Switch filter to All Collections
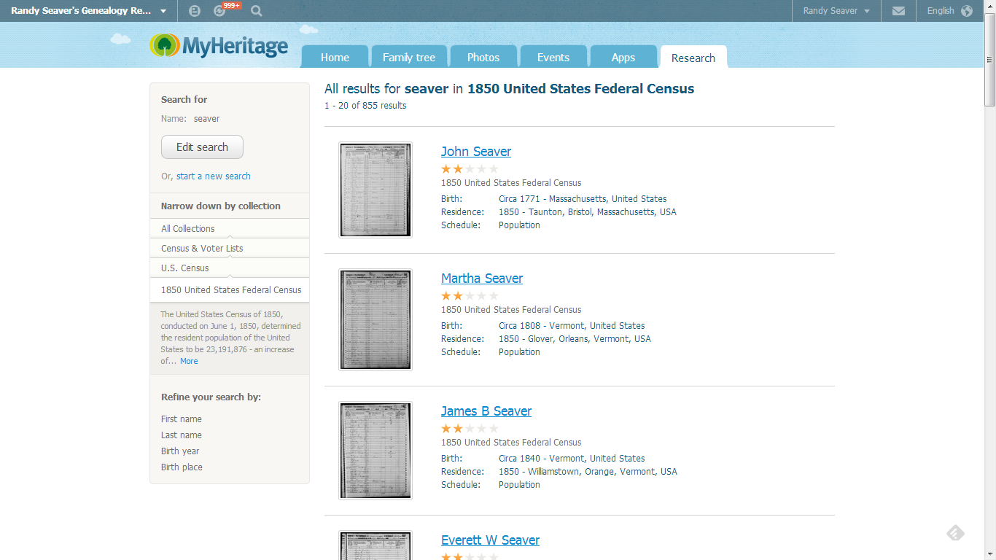 click(187, 228)
